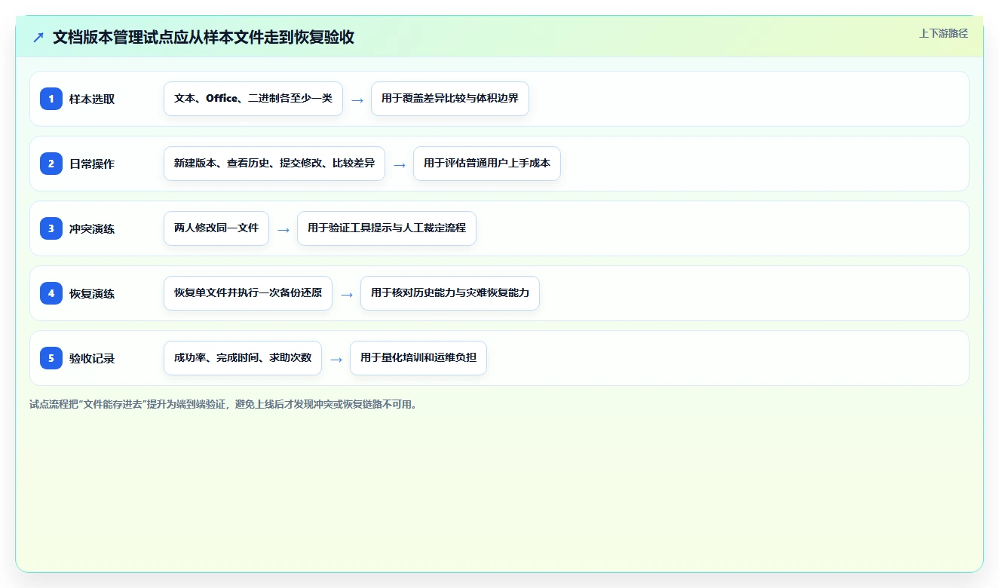Image resolution: width=999 pixels, height=588 pixels.
Task: Click the step number 2 badge
Action: (51, 164)
